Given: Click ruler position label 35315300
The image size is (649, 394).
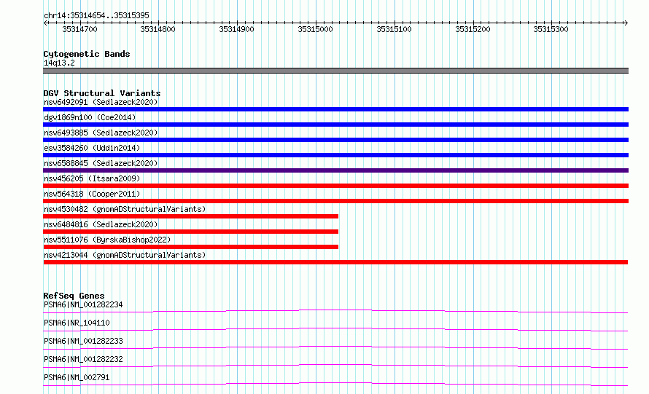Looking at the screenshot, I should pos(551,29).
